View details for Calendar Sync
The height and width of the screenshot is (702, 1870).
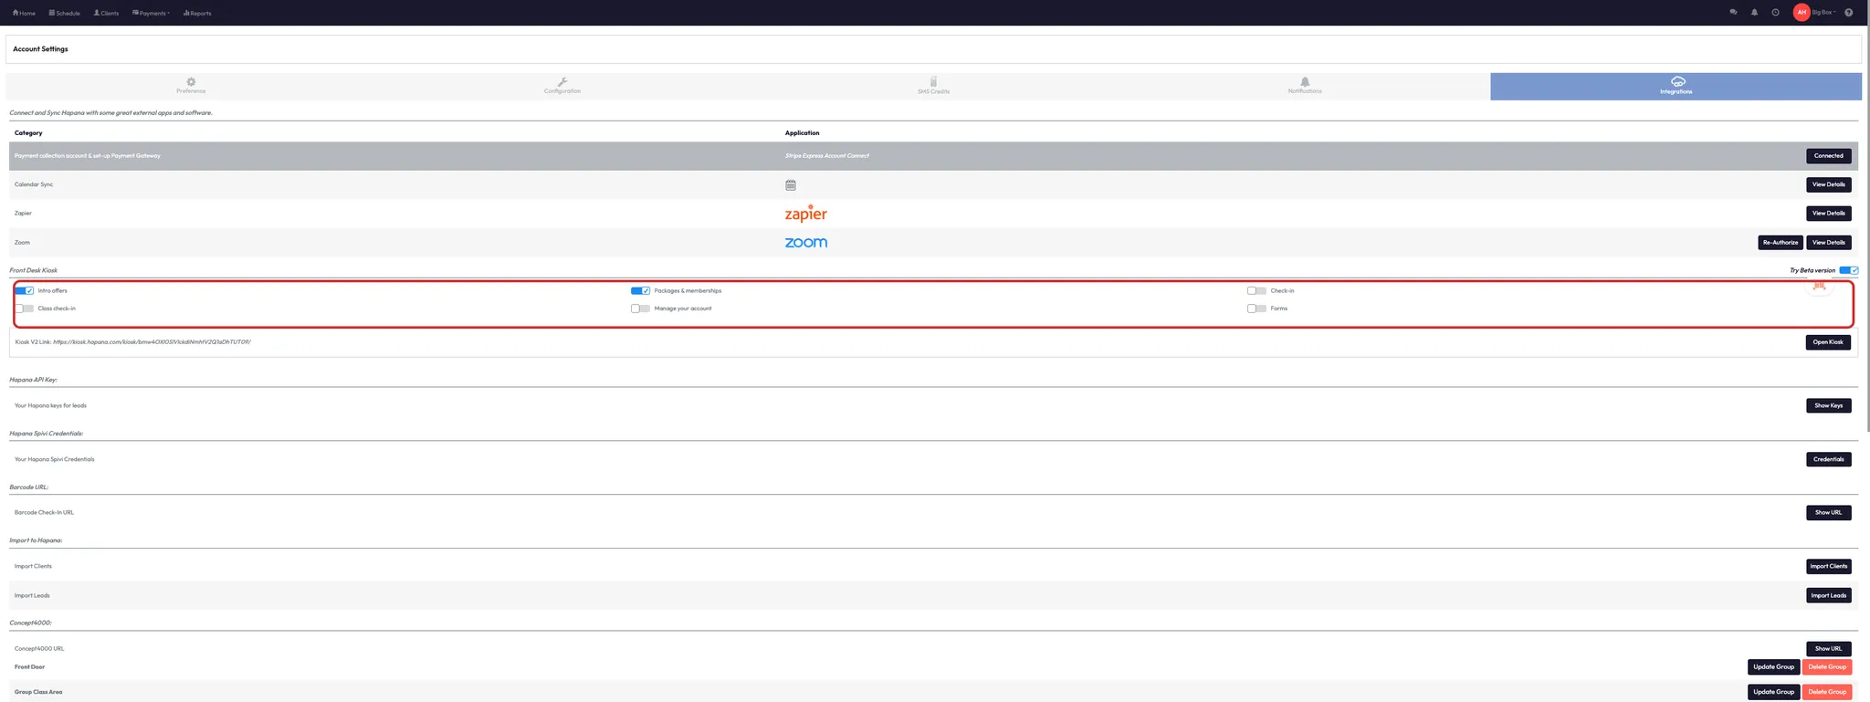(1829, 184)
